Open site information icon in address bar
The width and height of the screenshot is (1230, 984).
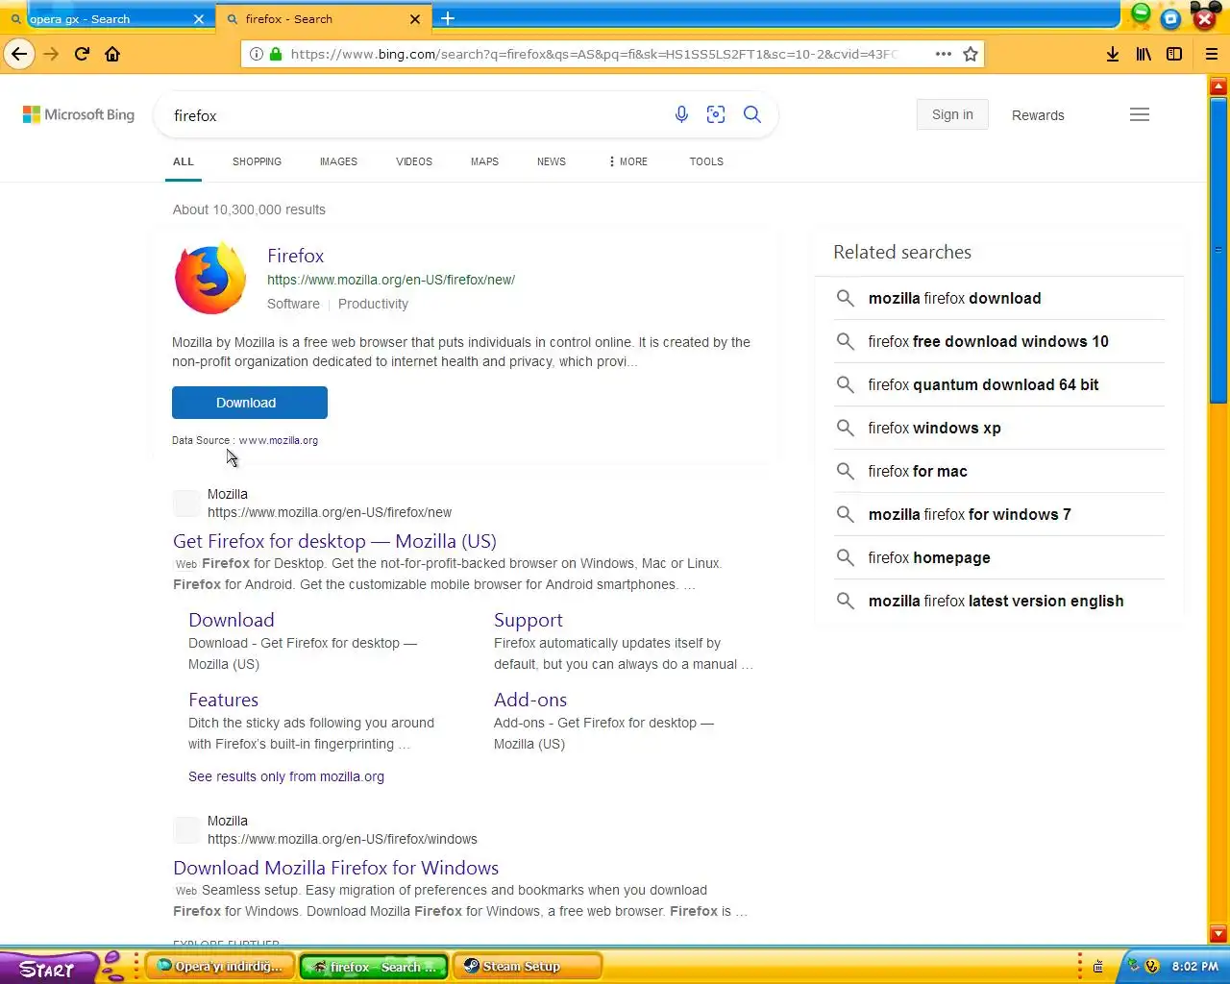(257, 54)
